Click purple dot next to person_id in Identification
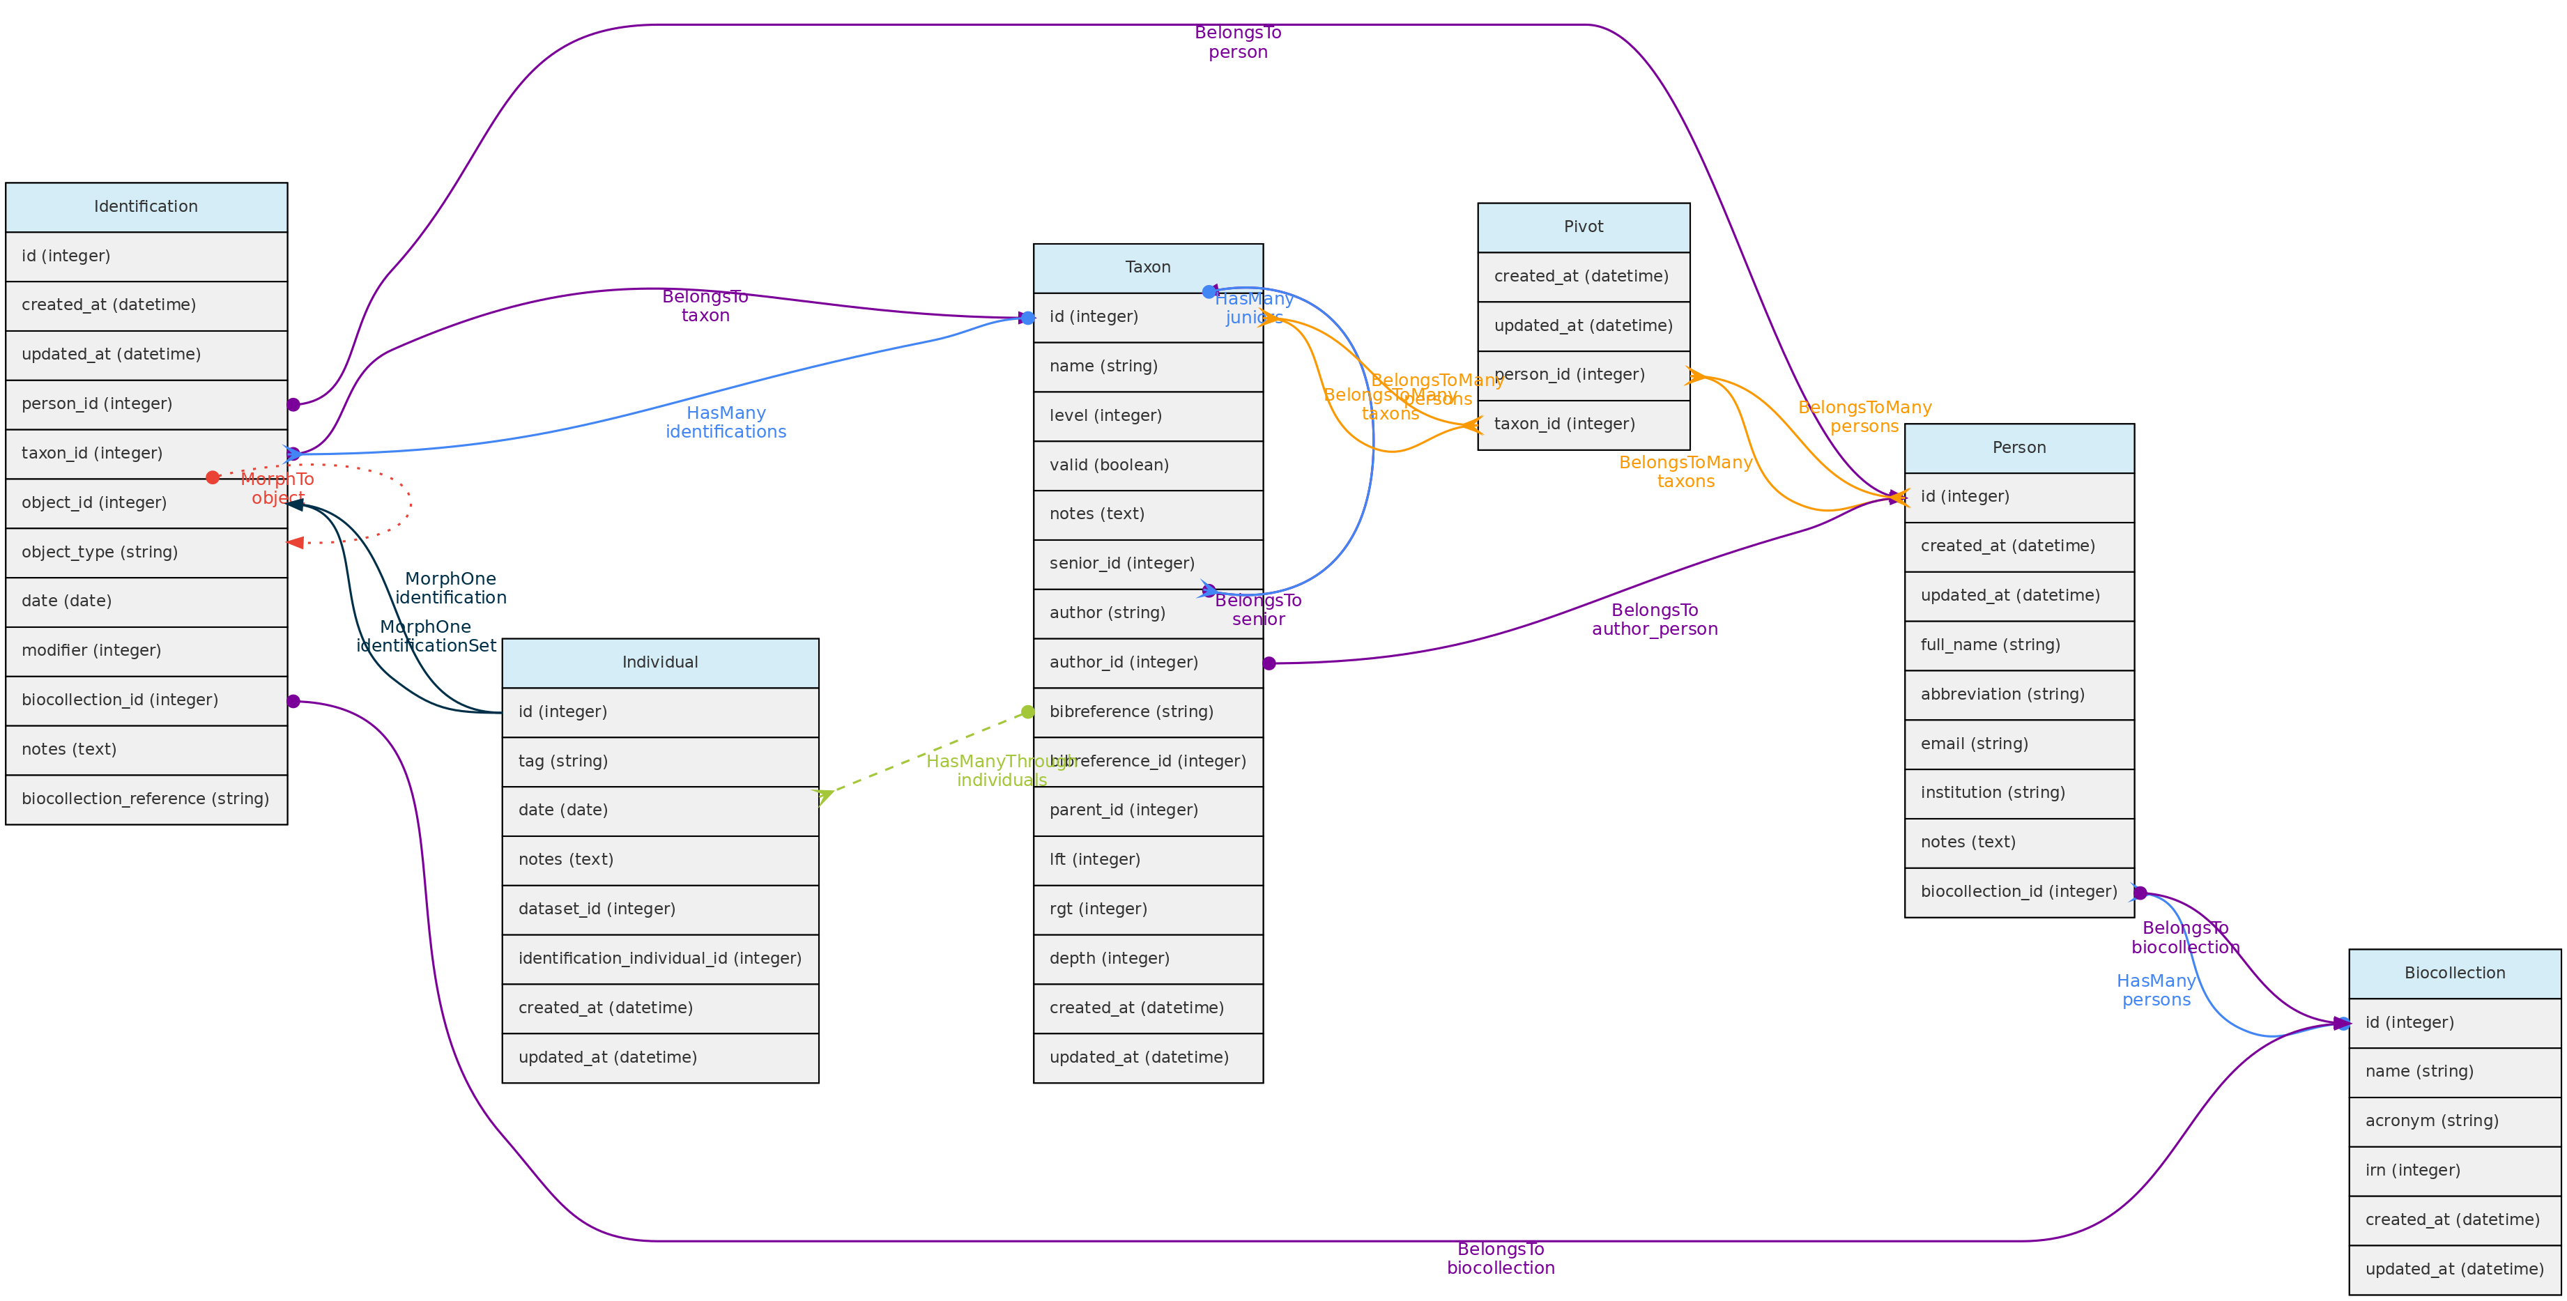This screenshot has width=2567, height=1301. [x=293, y=404]
